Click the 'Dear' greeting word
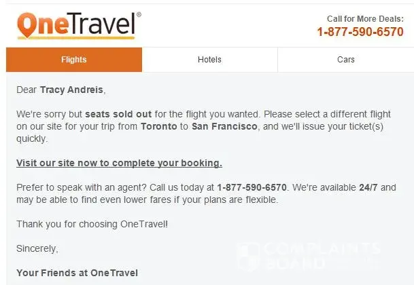The height and width of the screenshot is (285, 414). [x=27, y=90]
